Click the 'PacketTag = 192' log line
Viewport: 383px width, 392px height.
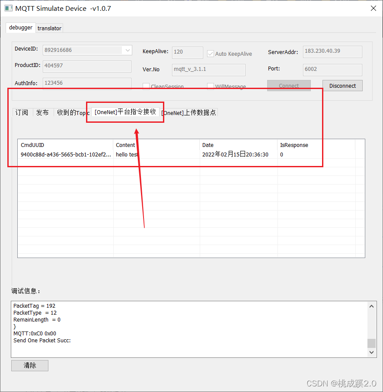pos(34,306)
